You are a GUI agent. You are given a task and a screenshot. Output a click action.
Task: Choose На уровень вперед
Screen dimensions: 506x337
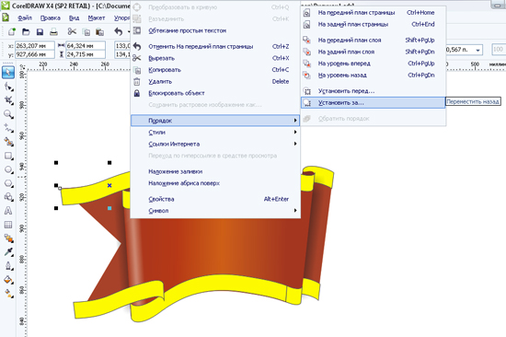(373, 64)
